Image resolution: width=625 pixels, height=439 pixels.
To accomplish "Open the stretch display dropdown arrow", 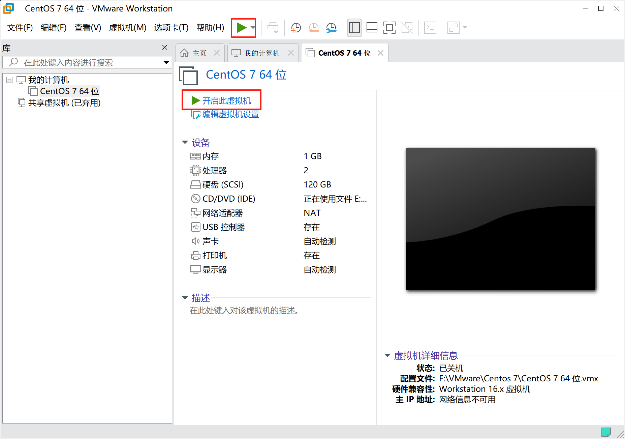I will 465,28.
